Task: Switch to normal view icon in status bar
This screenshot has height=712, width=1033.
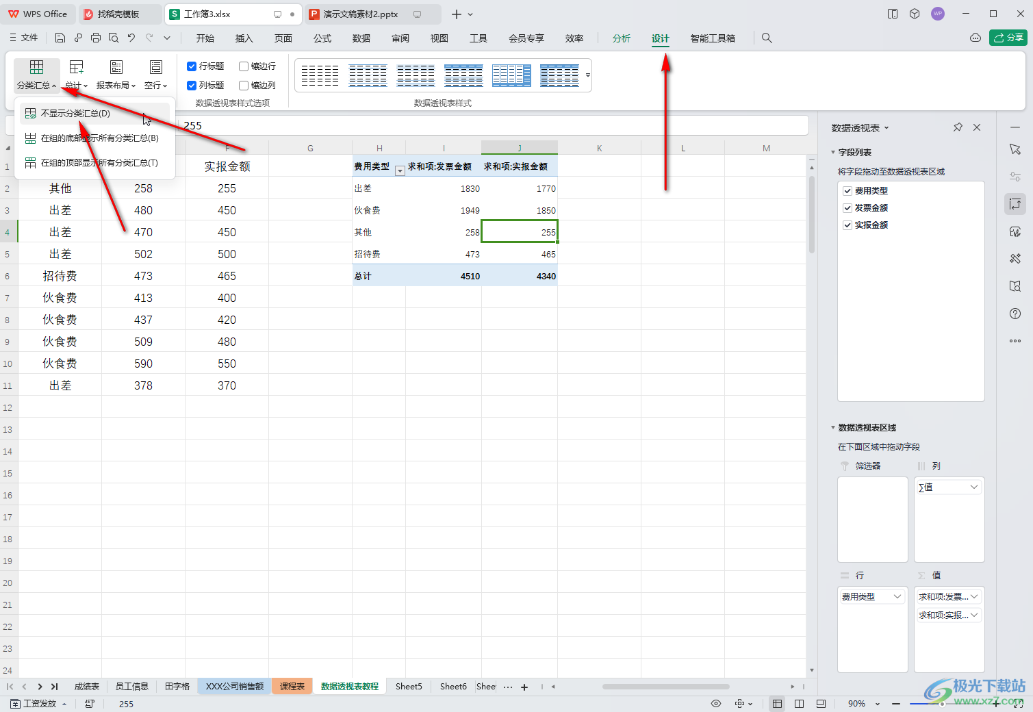Action: (x=777, y=704)
